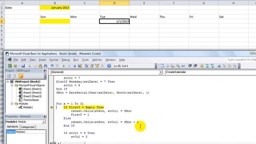Select Sheet1 (Sheet1) in project tree

(x=32, y=89)
